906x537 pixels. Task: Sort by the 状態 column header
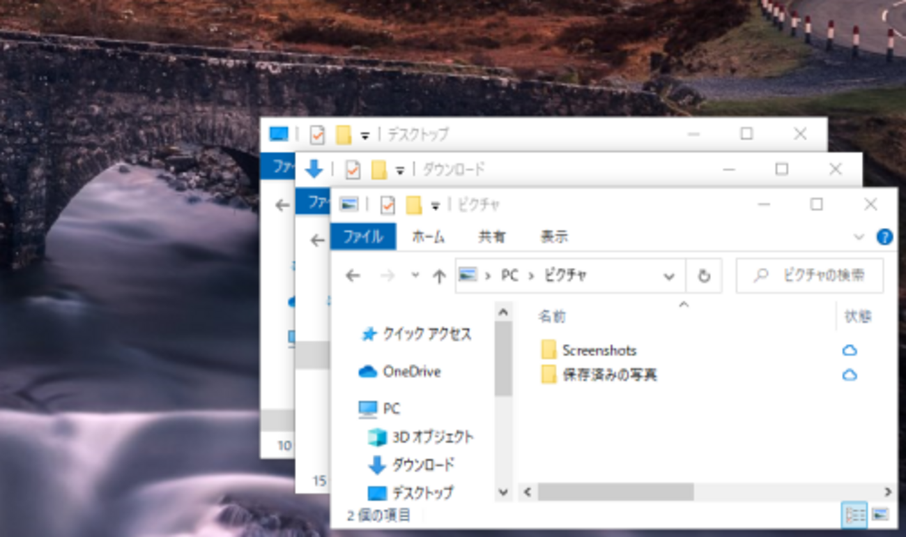pos(858,317)
